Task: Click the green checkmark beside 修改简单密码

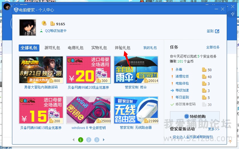Action: tap(172, 105)
